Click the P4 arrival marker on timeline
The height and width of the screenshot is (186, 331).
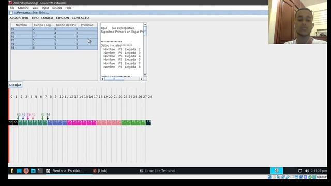pos(48,116)
